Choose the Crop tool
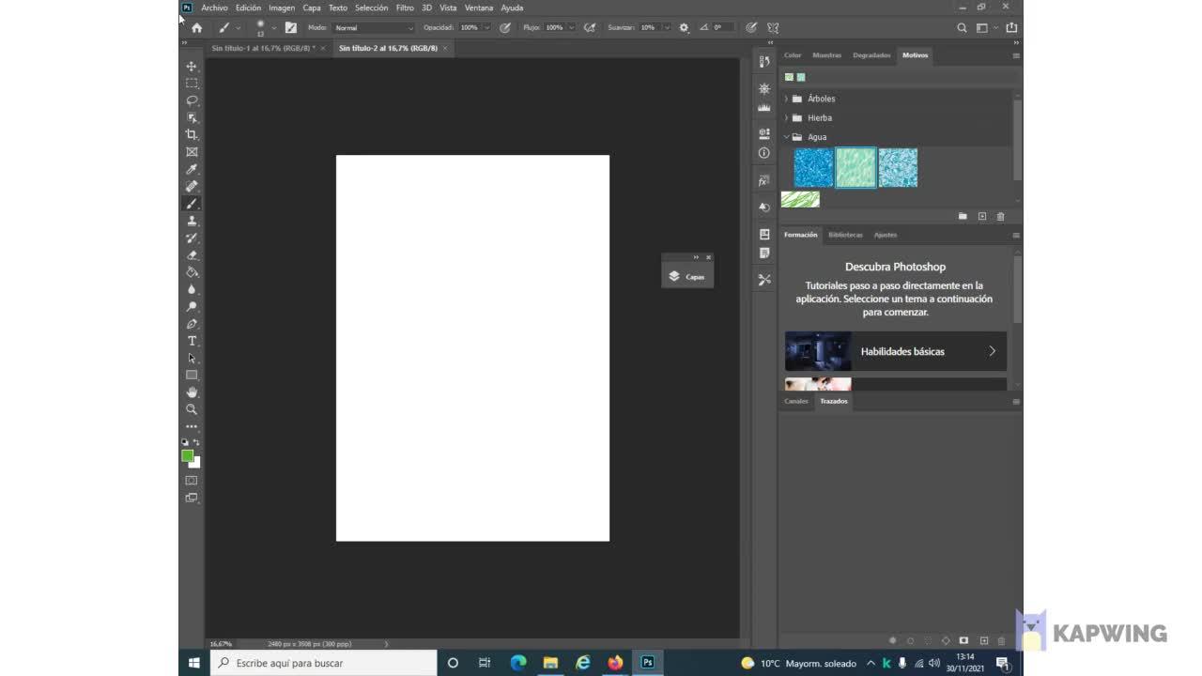 pos(192,135)
